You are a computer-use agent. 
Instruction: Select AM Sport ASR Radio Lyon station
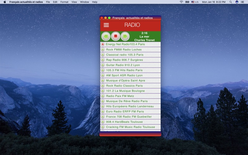point(131,75)
